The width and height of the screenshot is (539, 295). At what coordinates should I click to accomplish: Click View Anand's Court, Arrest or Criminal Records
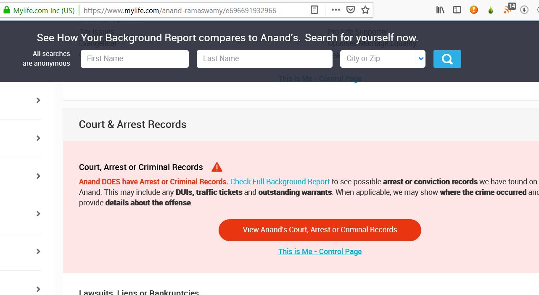coord(320,230)
